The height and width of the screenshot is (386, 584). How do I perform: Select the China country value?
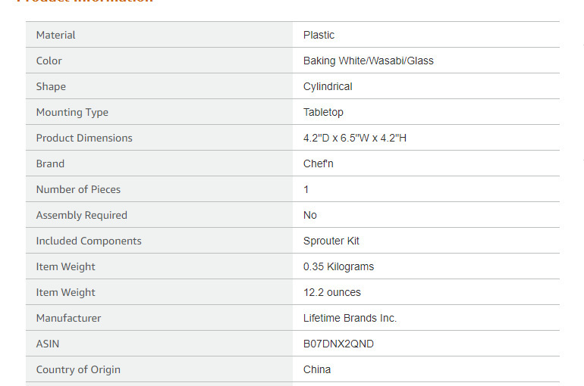[x=317, y=369]
